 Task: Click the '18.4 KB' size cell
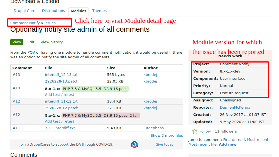click(x=114, y=101)
